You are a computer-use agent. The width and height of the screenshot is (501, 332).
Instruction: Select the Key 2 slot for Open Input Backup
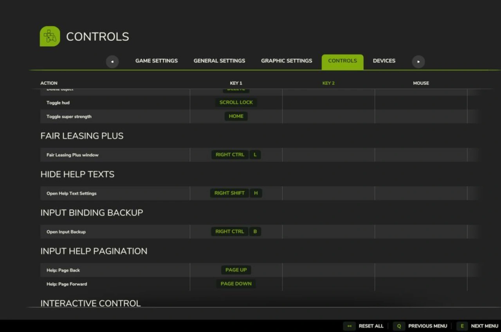coord(328,232)
